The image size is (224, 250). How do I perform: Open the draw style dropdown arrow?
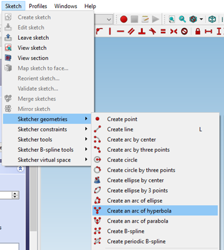coord(201,19)
